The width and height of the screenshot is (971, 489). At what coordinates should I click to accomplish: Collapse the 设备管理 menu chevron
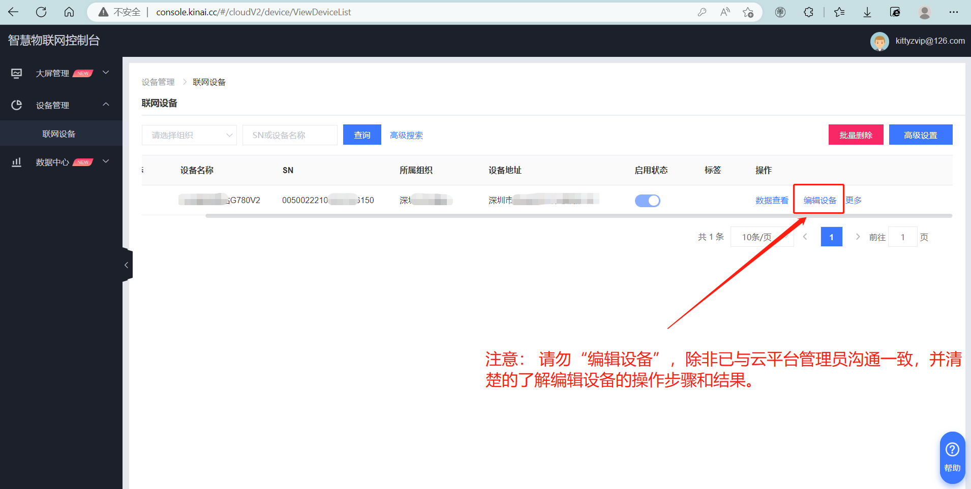coord(106,105)
